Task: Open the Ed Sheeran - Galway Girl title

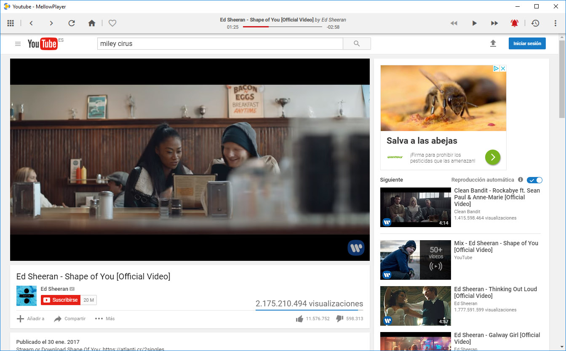Action: click(497, 338)
